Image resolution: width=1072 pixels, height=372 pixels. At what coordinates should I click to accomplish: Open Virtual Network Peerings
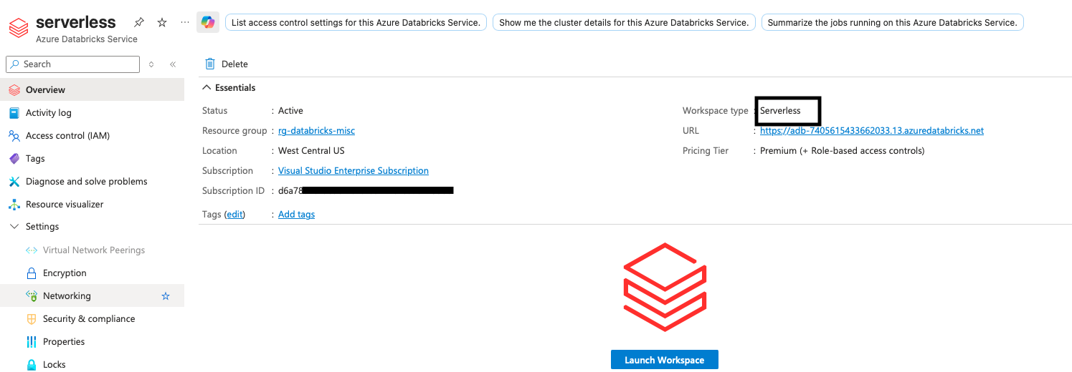click(x=92, y=250)
